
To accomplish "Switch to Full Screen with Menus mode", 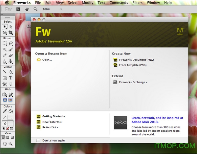I will [8, 138].
